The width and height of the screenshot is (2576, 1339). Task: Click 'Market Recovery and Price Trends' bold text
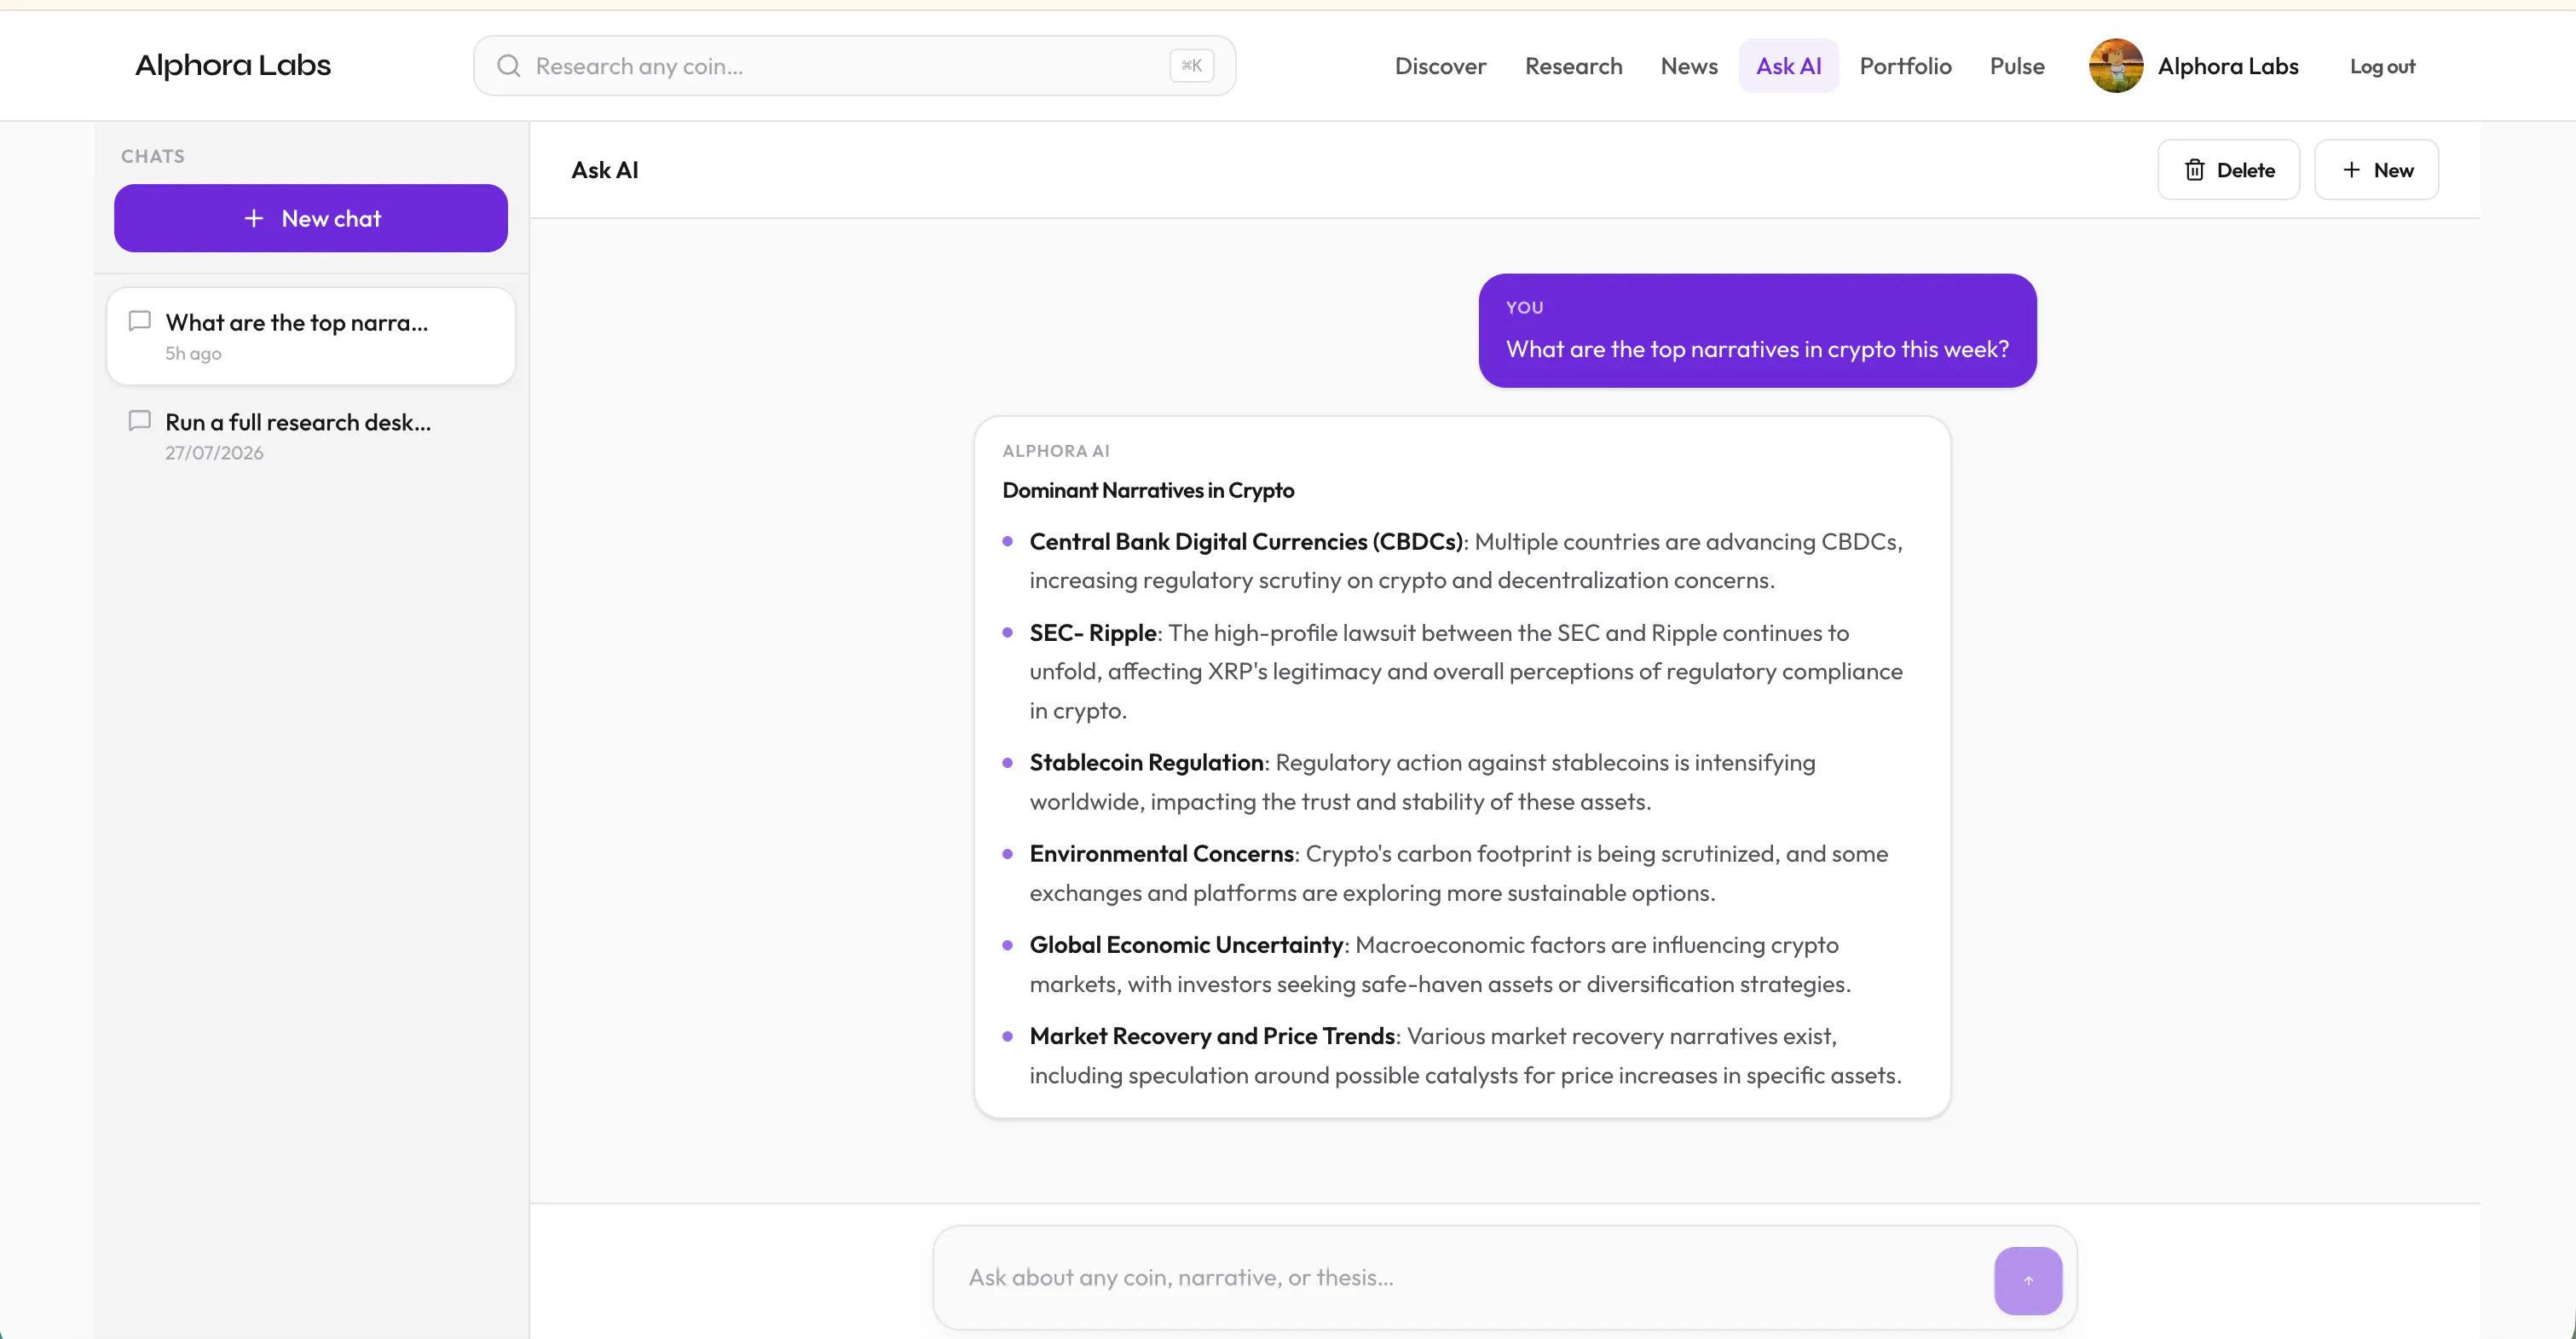[x=1213, y=1036]
